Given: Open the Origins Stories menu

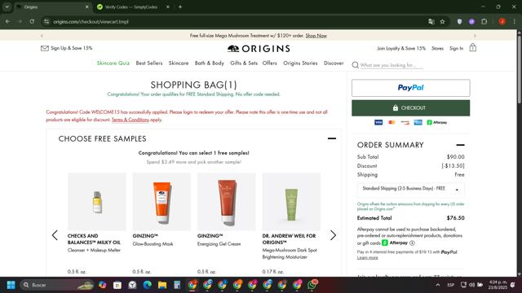Looking at the screenshot, I should (300, 63).
